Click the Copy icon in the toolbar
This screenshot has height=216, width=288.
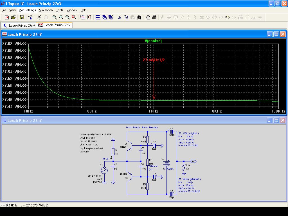126,17
